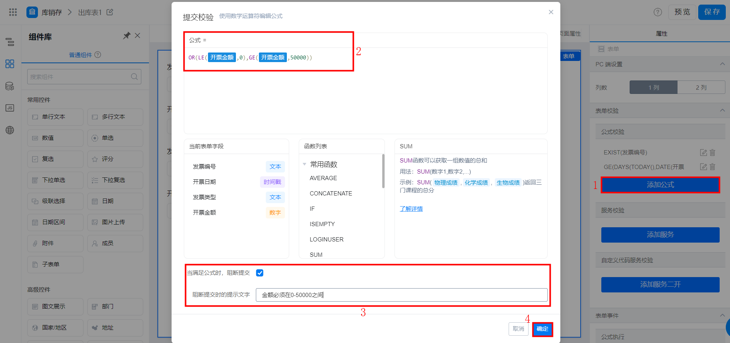Open the 了解详情 link
730x343 pixels.
point(411,209)
